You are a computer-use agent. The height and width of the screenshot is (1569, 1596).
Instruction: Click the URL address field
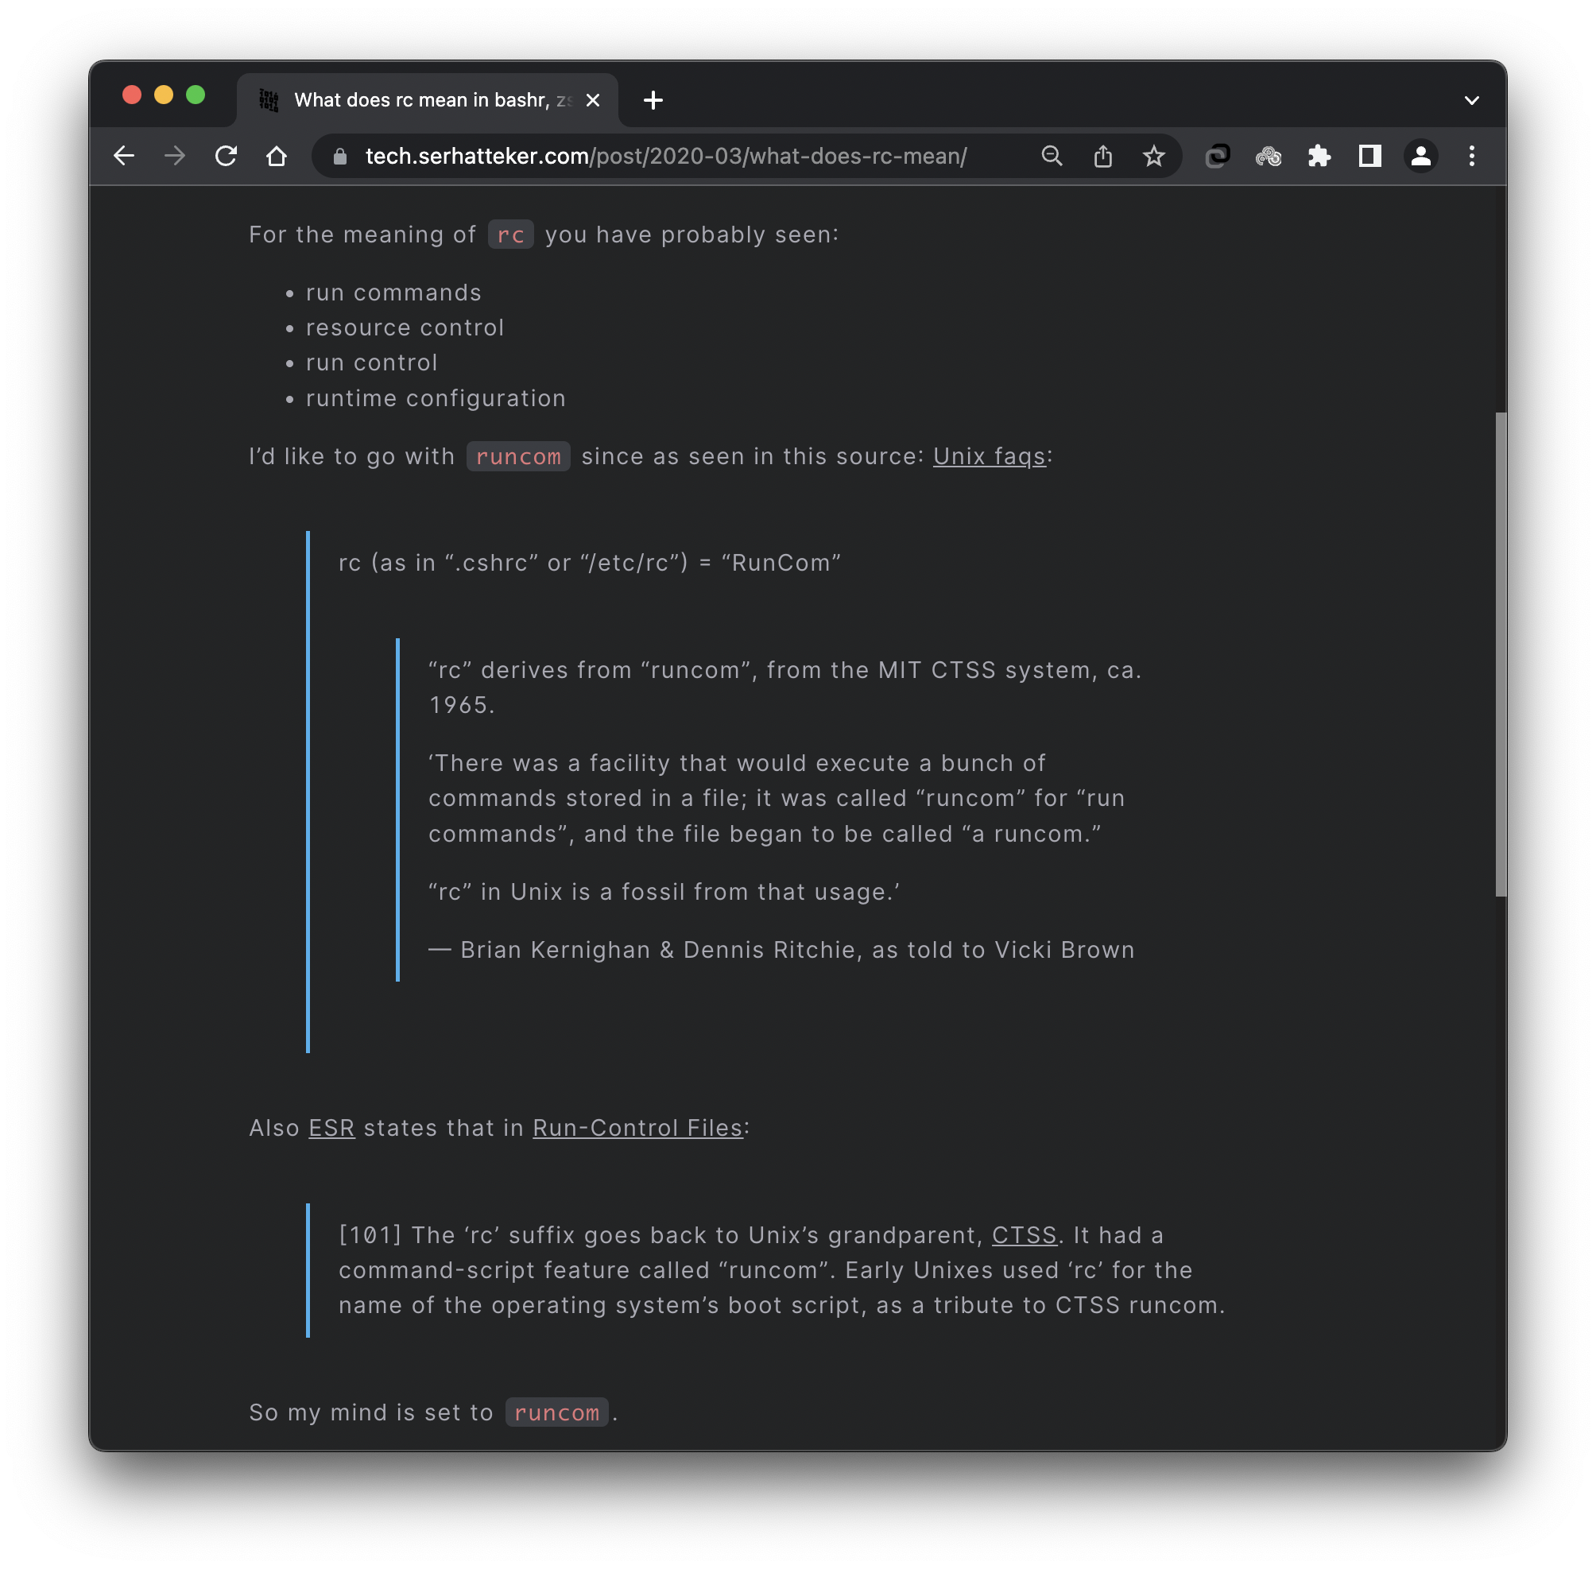(x=666, y=156)
